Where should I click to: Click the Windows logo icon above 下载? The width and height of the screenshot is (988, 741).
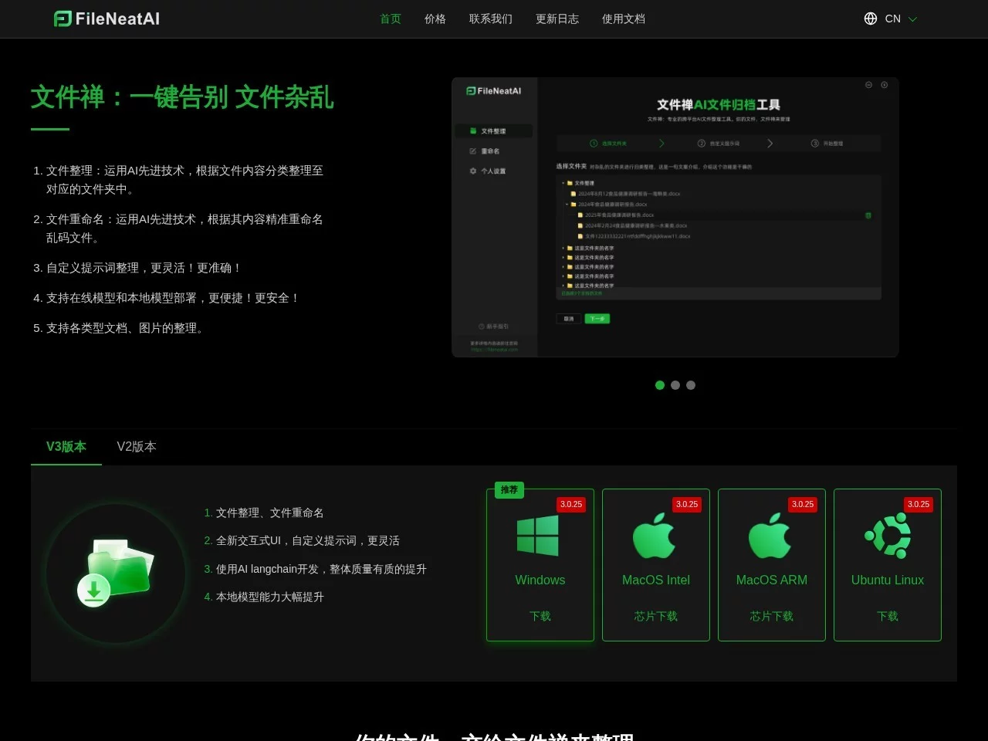click(x=540, y=535)
